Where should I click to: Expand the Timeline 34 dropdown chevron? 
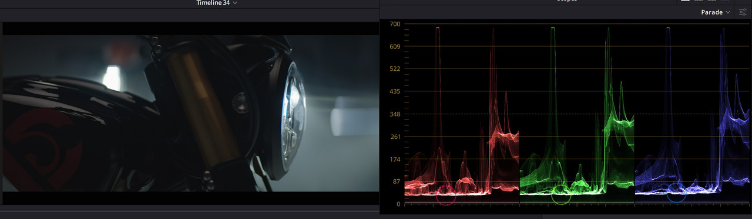pyautogui.click(x=235, y=3)
